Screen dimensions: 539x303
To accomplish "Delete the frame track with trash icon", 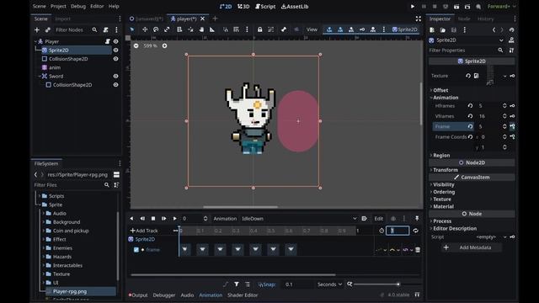I will 418,250.
